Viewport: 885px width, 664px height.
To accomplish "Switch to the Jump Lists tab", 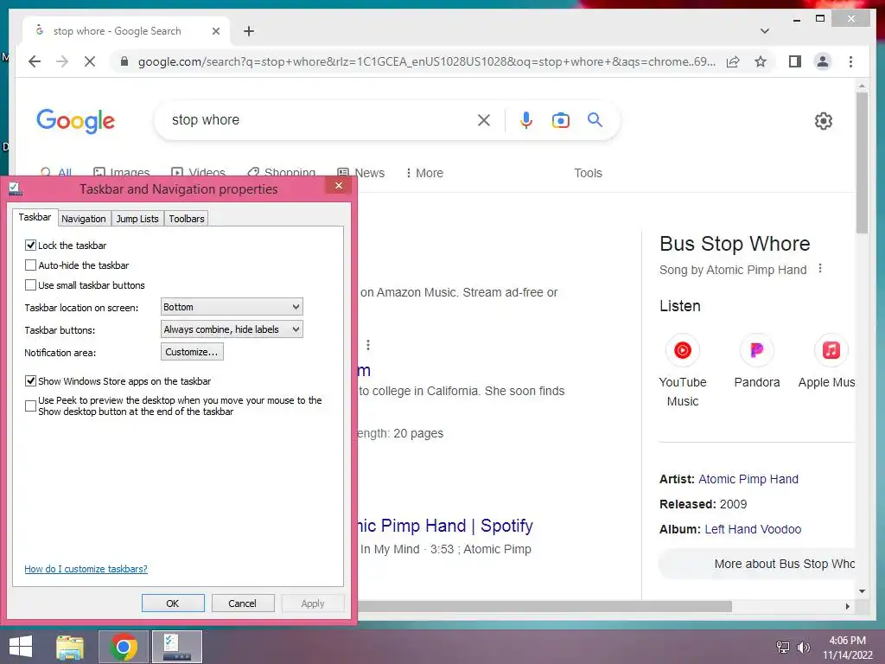I will 137,219.
